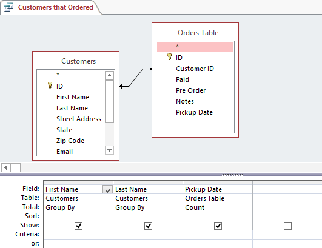Click the Customers list scroll down arrow
This screenshot has height=248, width=322.
[109, 150]
